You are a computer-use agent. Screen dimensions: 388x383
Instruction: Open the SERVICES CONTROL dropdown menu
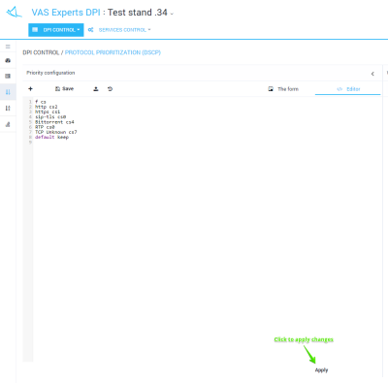119,30
